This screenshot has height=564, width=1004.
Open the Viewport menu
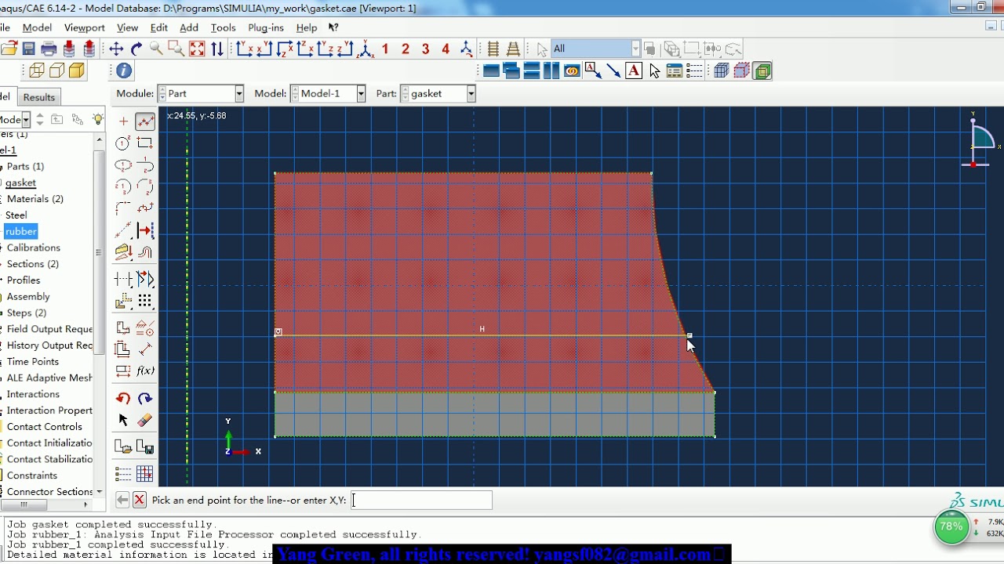tap(85, 27)
